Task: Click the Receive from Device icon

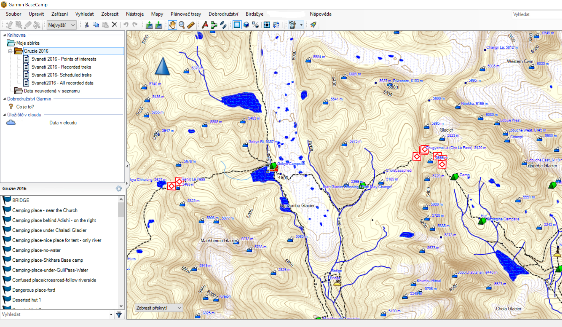Action: pyautogui.click(x=158, y=25)
